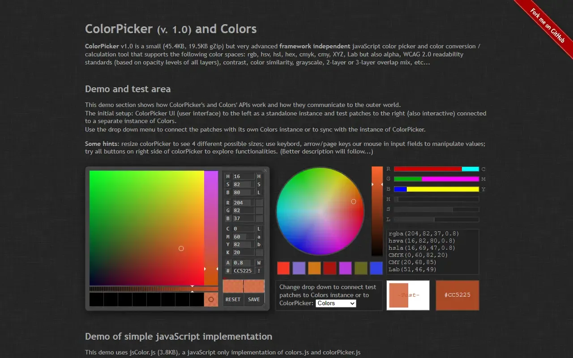
Task: Toggle the Lab mode switch beside CMY fields
Action: [259, 237]
